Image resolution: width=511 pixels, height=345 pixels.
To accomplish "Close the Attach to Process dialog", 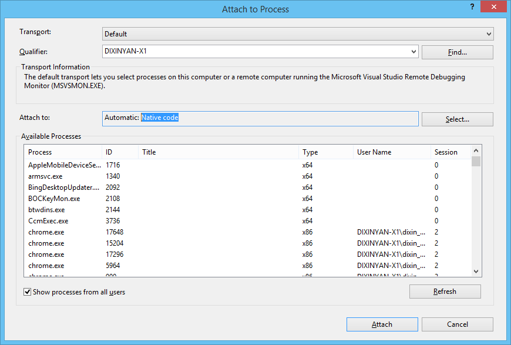I will tap(493, 6).
